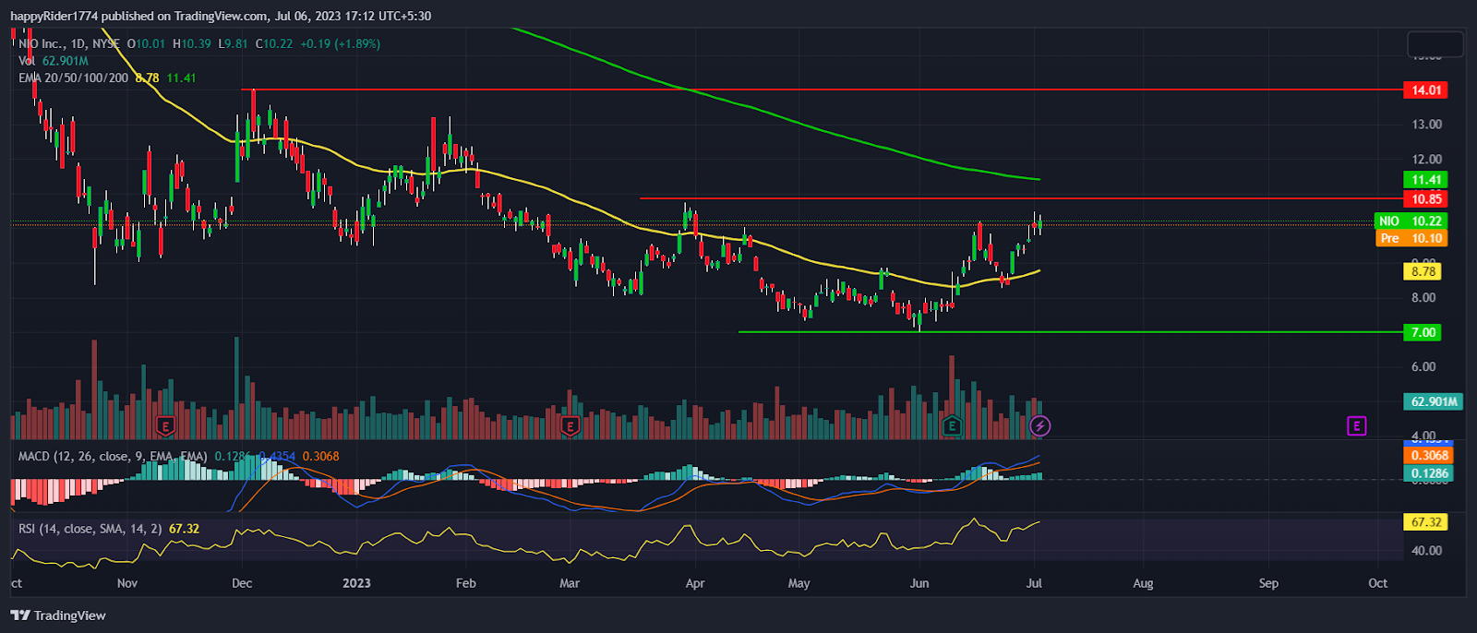Click the close price C10.22 value

(x=274, y=43)
